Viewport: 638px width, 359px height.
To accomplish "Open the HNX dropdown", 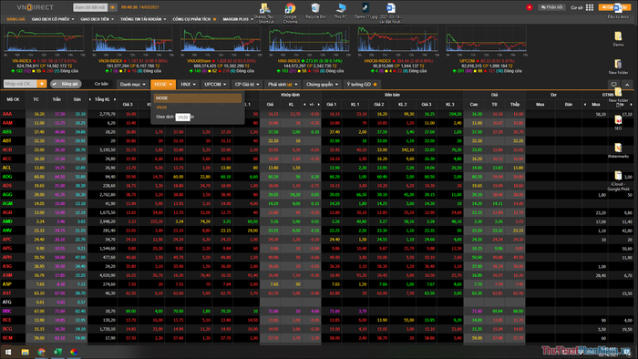I will [x=188, y=84].
